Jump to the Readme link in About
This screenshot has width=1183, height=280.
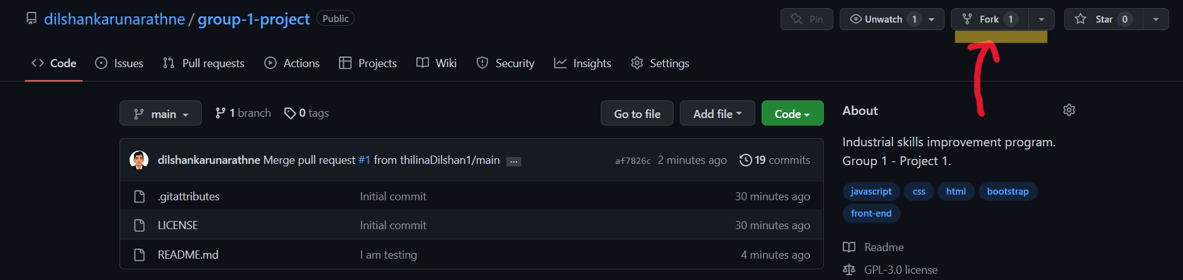pyautogui.click(x=873, y=247)
